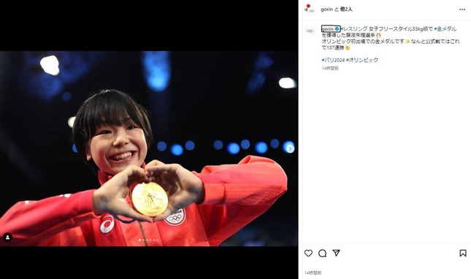Screen dimensions: 471x279
Task: Open gorin username link in caption
Action: (x=328, y=29)
